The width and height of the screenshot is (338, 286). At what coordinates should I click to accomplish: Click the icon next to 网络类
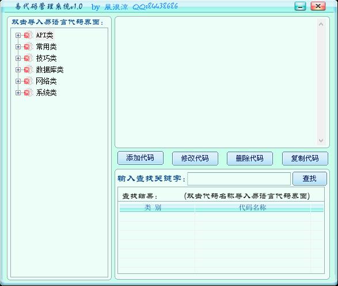tap(28, 81)
